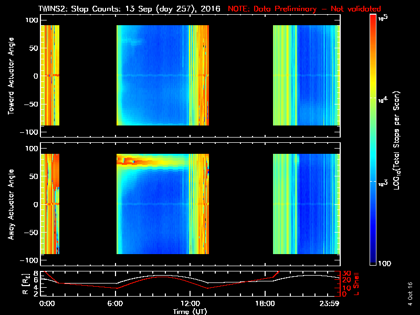Click "50" tick on Toward Actuator axis
Image resolution: width=420 pixels, height=315 pixels.
tap(34, 48)
